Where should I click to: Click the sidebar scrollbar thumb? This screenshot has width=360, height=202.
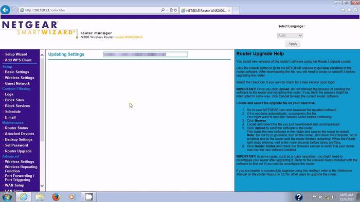pyautogui.click(x=42, y=100)
